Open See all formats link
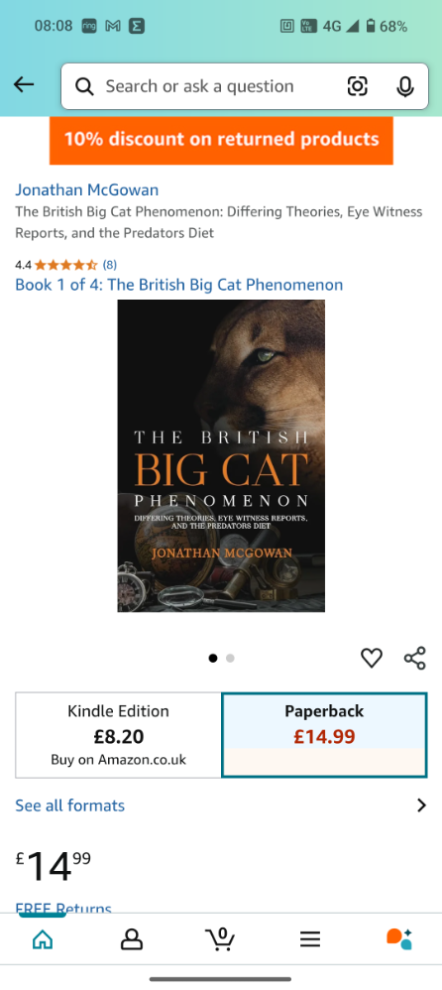 click(x=70, y=805)
